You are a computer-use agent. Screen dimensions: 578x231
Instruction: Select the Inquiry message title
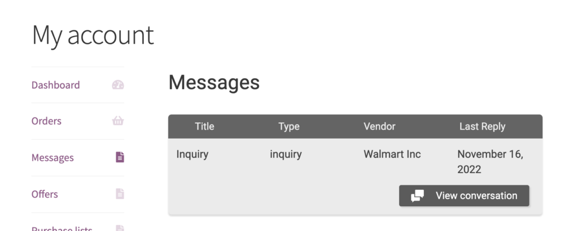192,154
